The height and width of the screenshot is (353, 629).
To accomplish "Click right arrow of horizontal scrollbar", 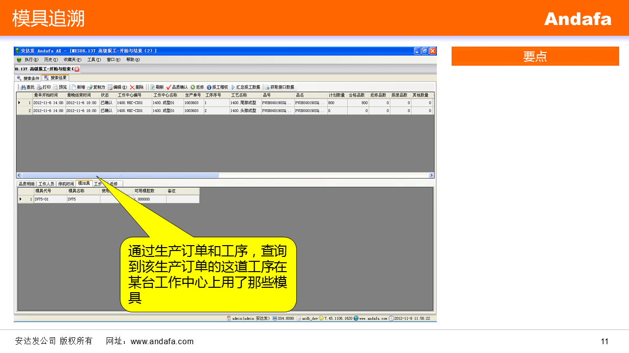I will tap(431, 175).
